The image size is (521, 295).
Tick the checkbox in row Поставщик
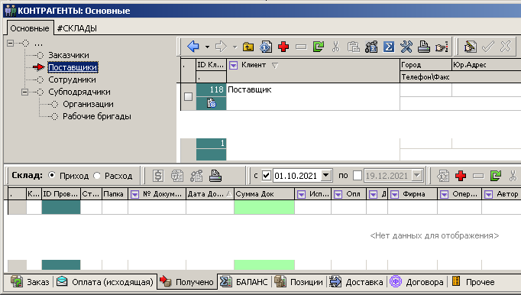(189, 96)
